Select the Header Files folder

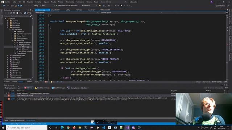(21, 36)
